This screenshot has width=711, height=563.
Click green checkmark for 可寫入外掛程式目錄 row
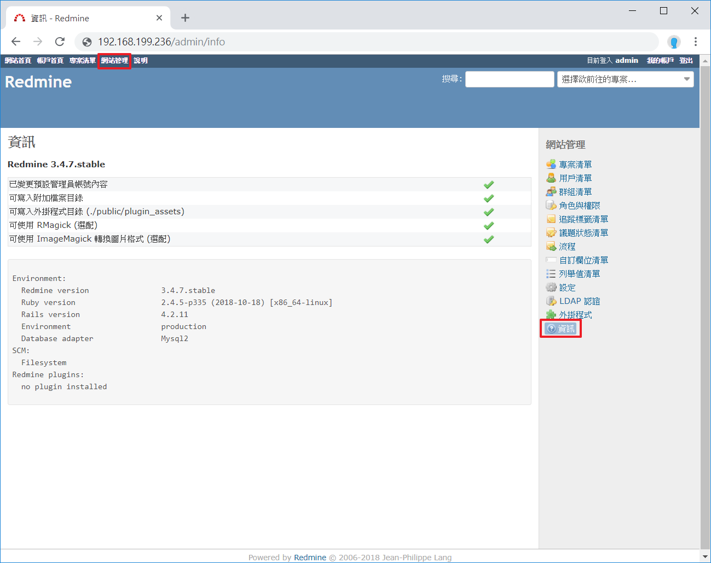click(x=489, y=212)
